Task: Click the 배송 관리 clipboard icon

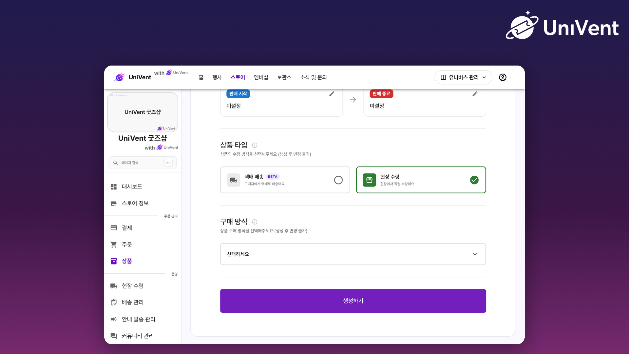Action: click(114, 302)
